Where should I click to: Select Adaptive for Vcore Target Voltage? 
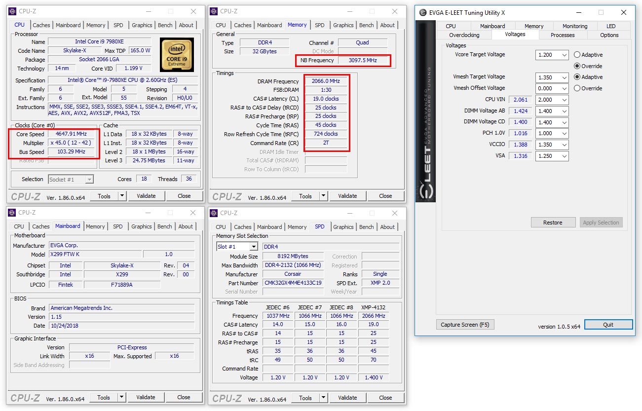coord(577,55)
